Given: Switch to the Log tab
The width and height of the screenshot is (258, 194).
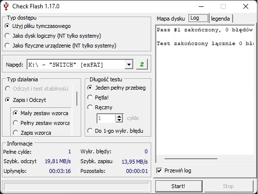Looking at the screenshot, I should pyautogui.click(x=198, y=18).
